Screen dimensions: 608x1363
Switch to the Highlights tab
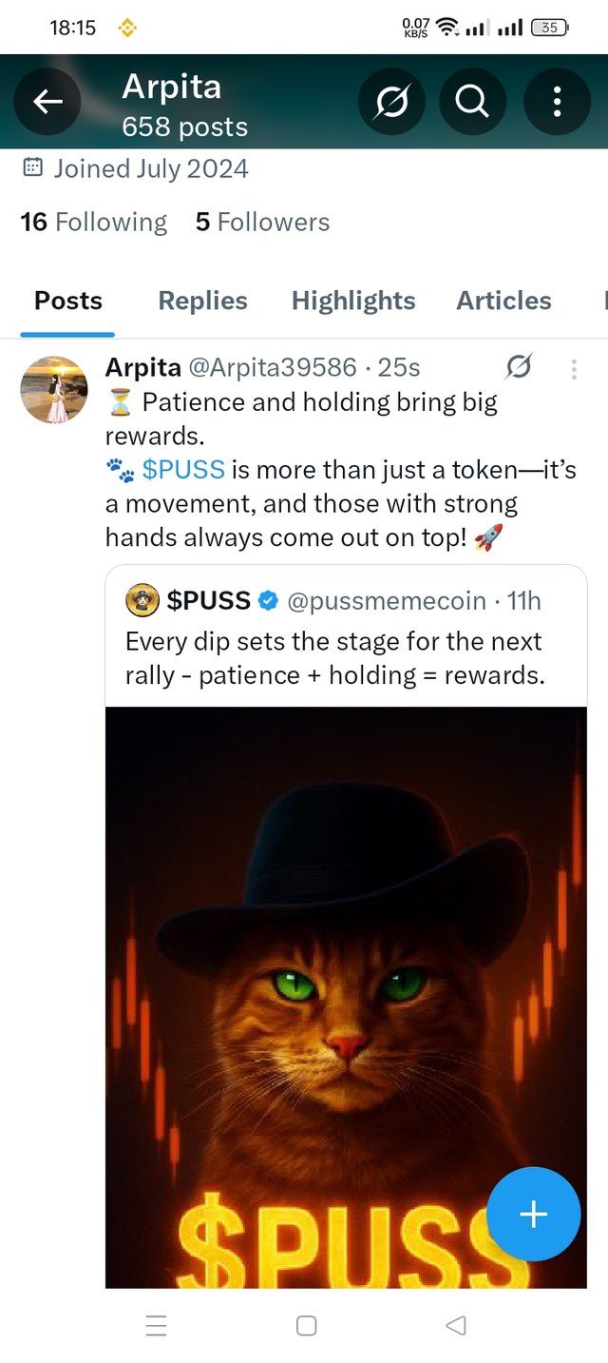(x=353, y=301)
